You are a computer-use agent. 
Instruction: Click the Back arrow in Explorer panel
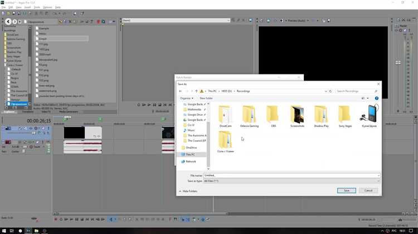pyautogui.click(x=8, y=21)
